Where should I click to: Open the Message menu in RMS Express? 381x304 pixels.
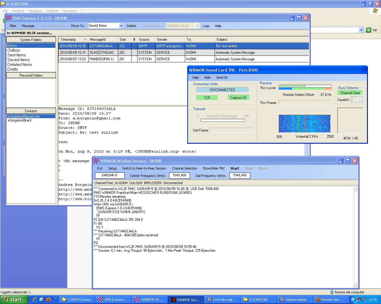28,26
